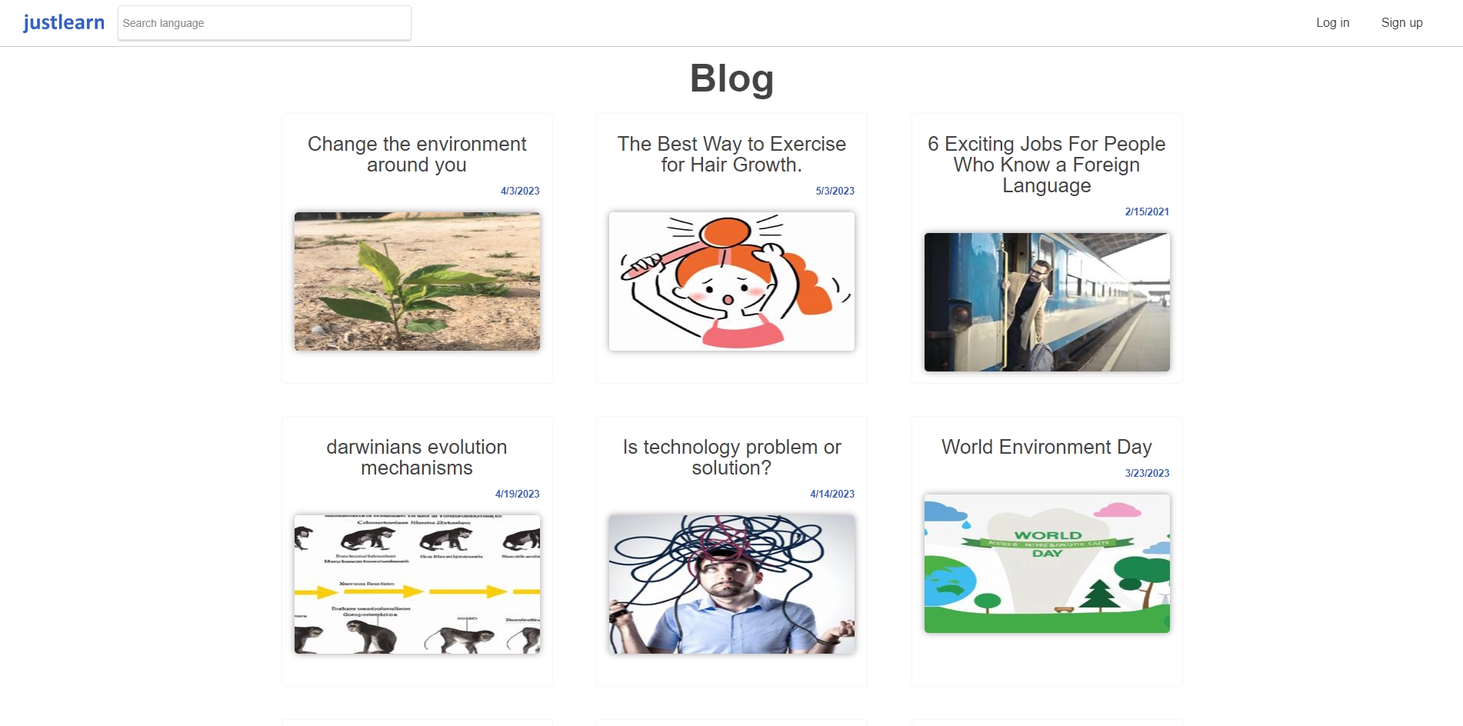Click the 4/14/2023 post date
The width and height of the screenshot is (1463, 726).
pos(832,494)
